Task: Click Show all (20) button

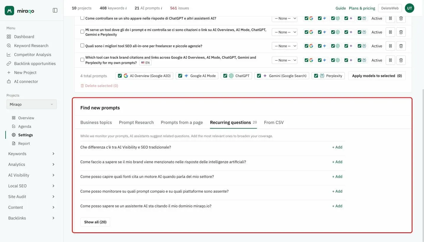Action: pos(95,222)
